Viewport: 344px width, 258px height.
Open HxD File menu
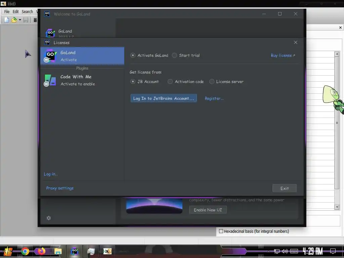tap(7, 12)
